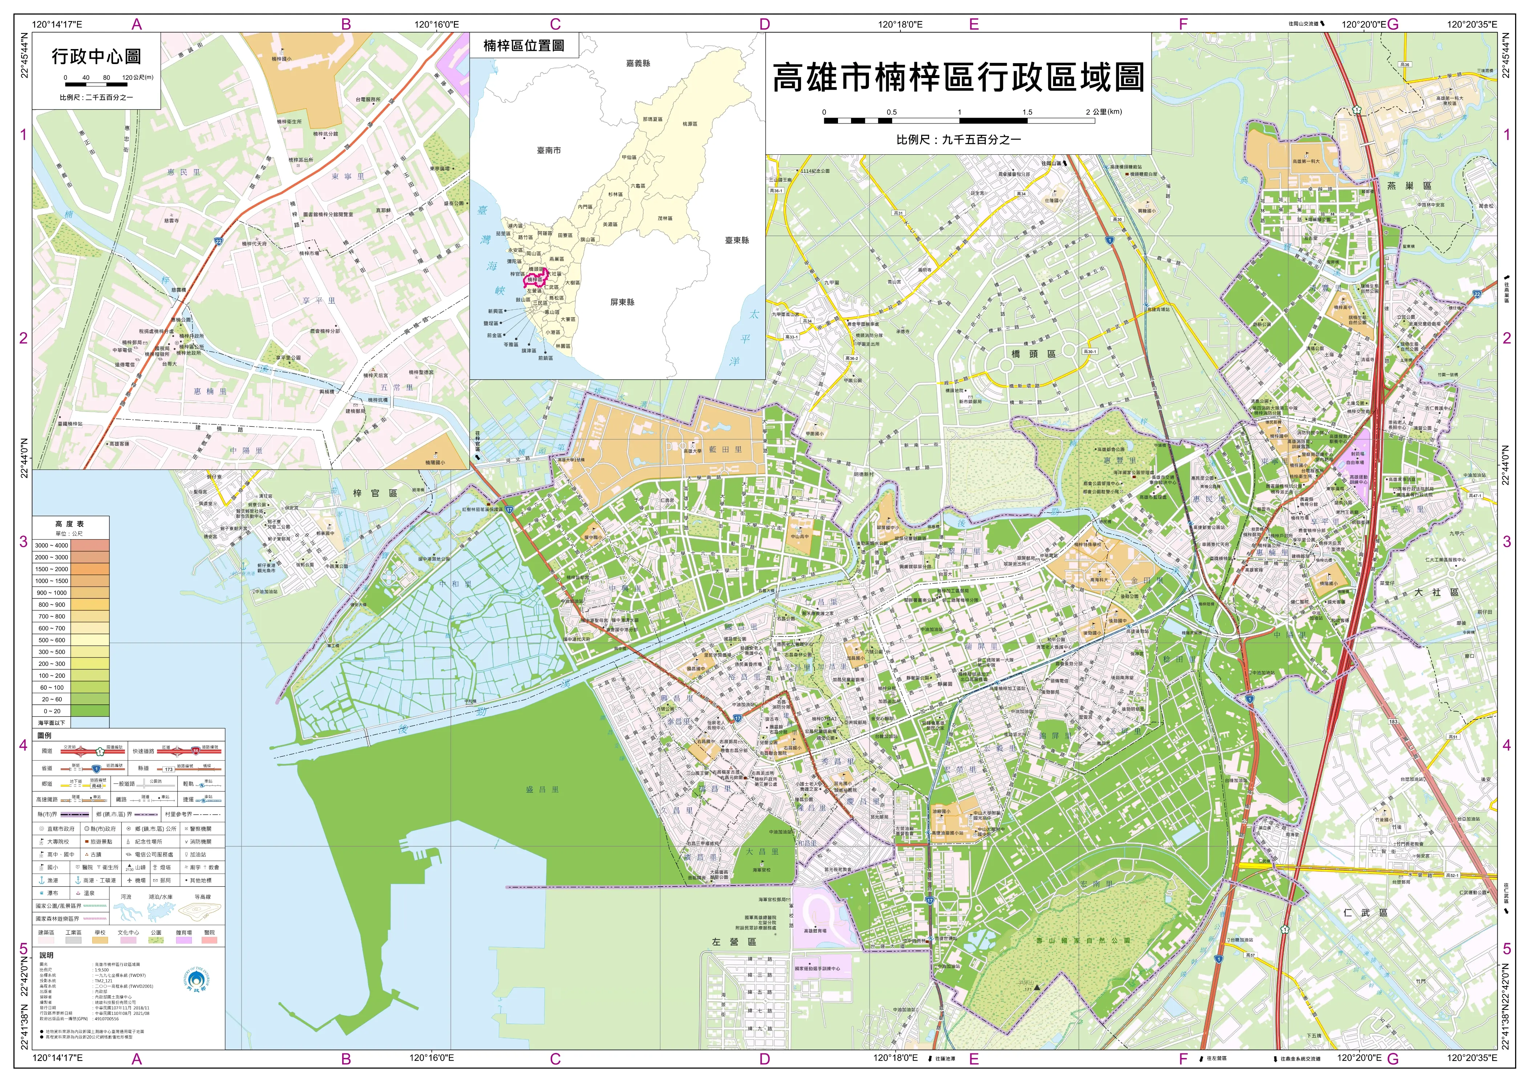Click the 等高線 contour sample in the legend
Viewport: 1530px width, 1082px height.
(x=200, y=912)
